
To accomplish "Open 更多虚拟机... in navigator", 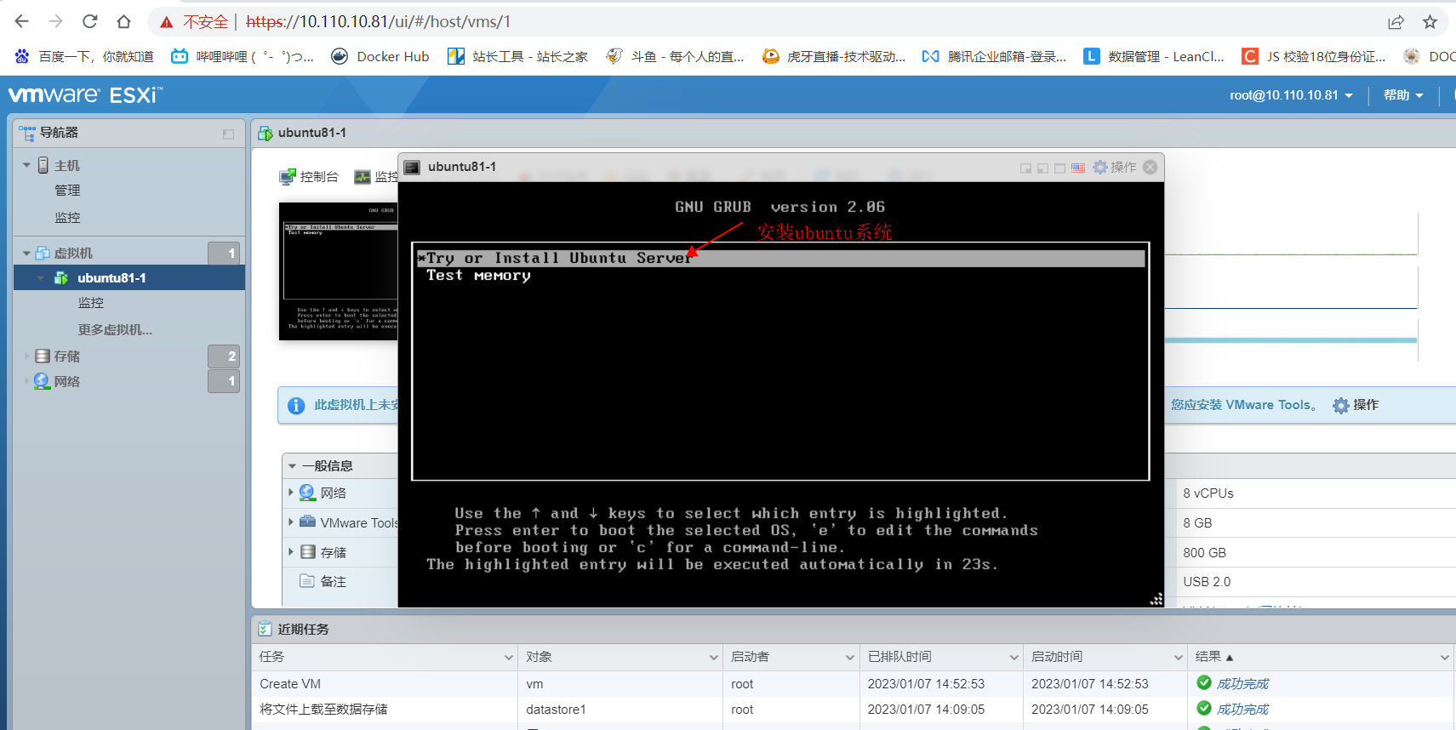I will coord(115,330).
